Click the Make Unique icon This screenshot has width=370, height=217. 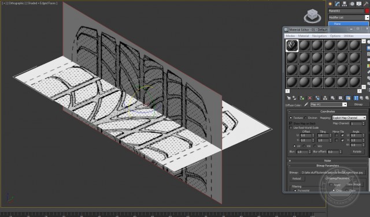[x=325, y=98]
